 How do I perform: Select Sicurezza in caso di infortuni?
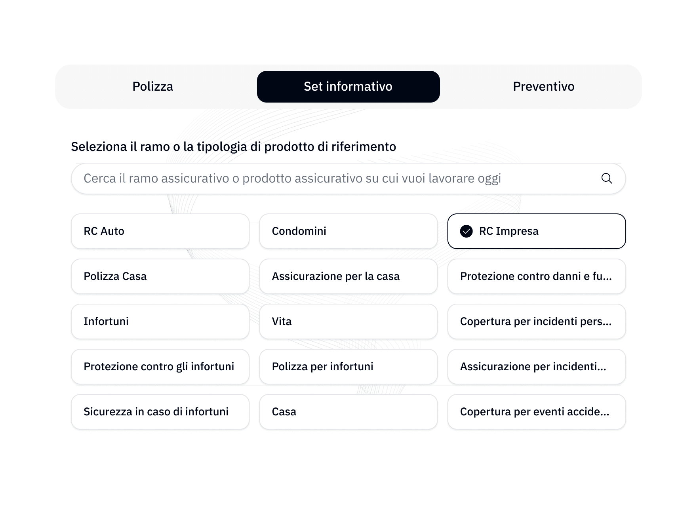[x=160, y=412]
